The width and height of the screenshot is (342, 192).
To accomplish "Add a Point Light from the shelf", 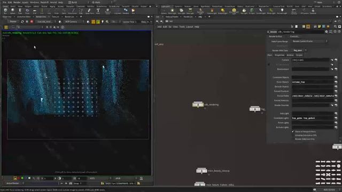I will (172, 11).
